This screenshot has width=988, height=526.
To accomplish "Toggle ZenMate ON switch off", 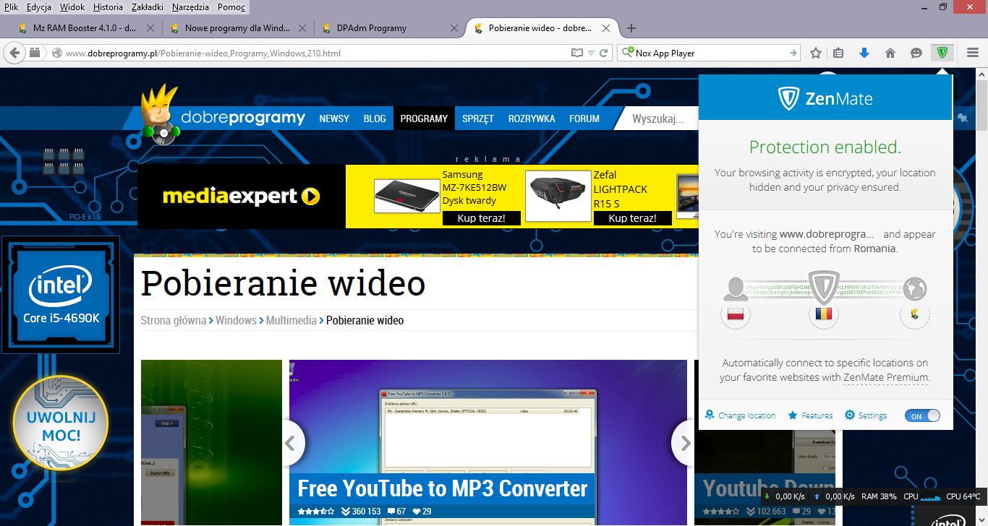I will coord(922,415).
